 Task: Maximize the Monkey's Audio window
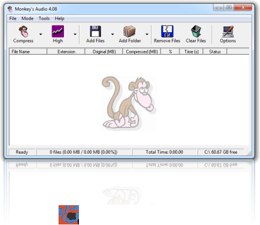click(x=229, y=7)
